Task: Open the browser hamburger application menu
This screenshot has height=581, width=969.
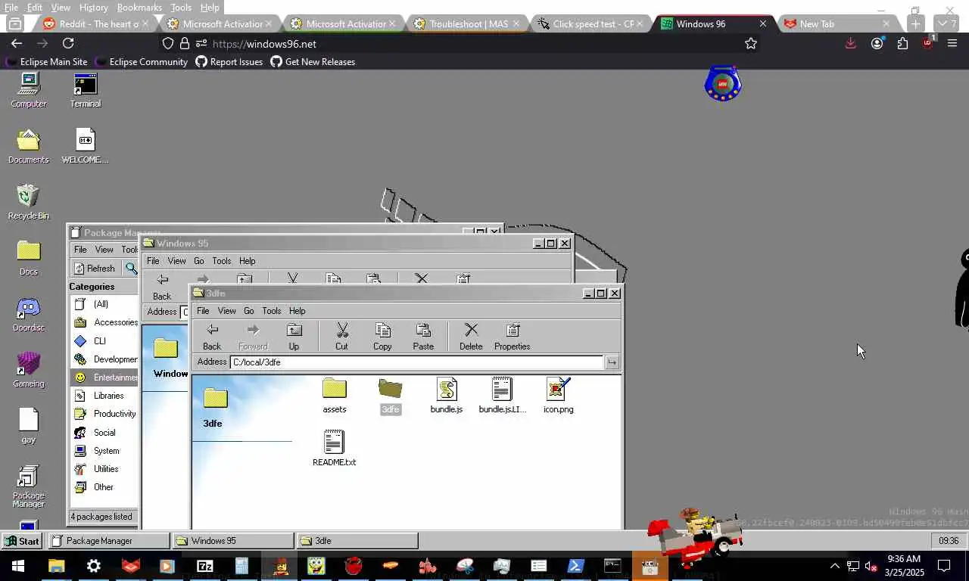Action: point(952,44)
